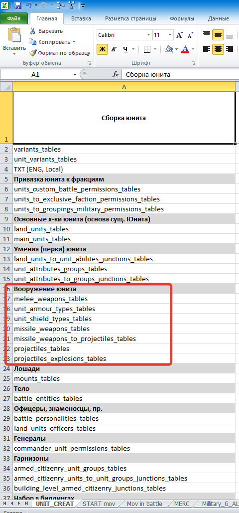Switch to the Mov in battle sheet
The height and width of the screenshot is (513, 239).
tap(144, 503)
